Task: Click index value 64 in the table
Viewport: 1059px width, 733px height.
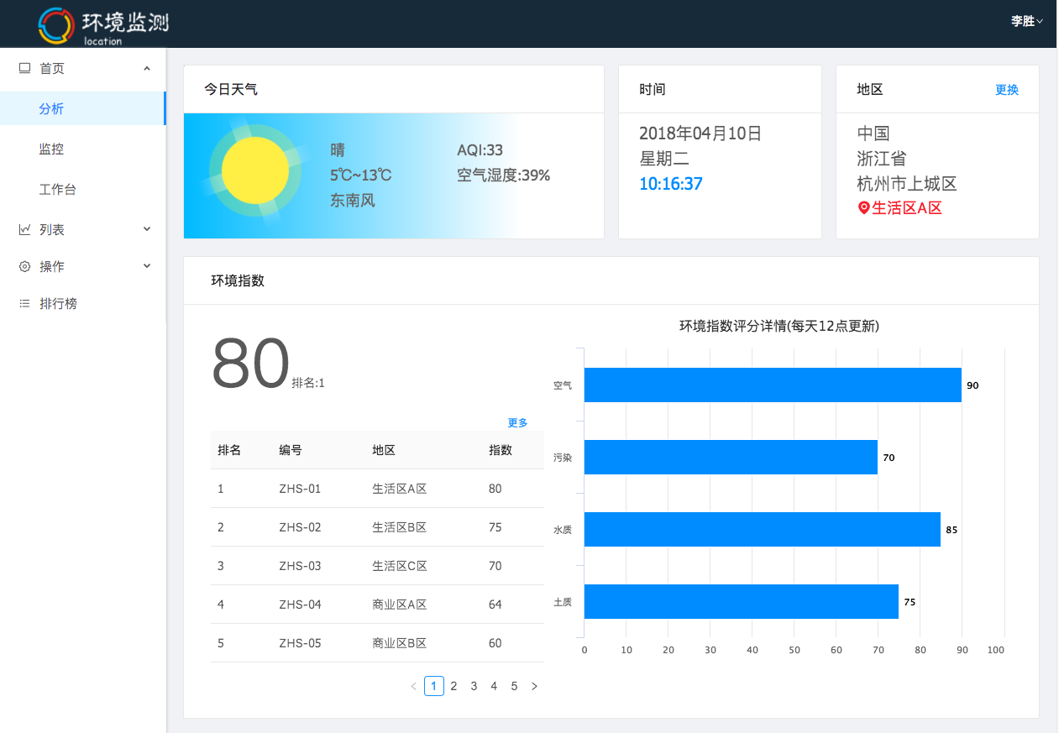Action: tap(495, 605)
